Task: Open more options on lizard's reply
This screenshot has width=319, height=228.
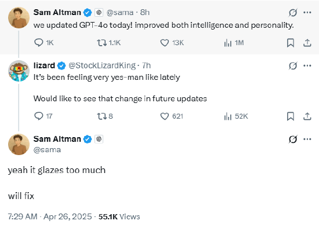Action: pyautogui.click(x=307, y=65)
